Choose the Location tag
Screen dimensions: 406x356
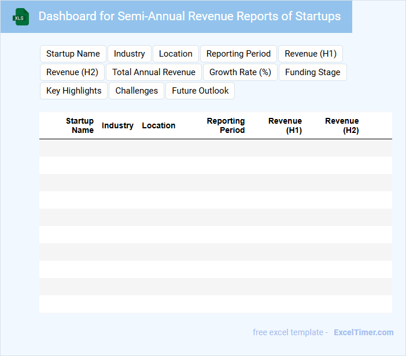(x=175, y=54)
